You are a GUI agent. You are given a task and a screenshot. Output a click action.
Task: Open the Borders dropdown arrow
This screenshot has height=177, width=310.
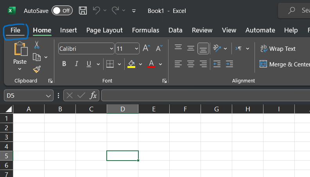[x=119, y=64]
